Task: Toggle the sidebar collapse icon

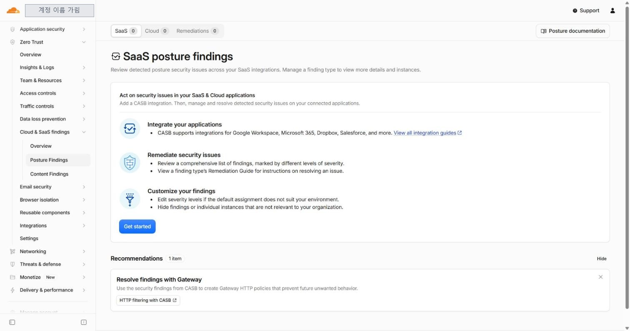Action: coord(12,322)
